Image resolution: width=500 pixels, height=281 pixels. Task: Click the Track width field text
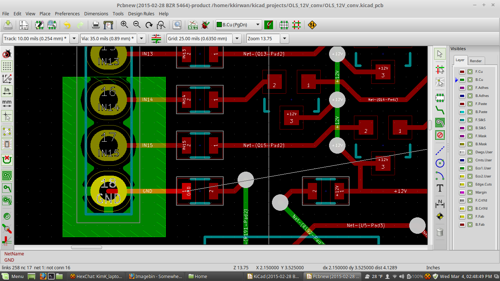[36, 38]
